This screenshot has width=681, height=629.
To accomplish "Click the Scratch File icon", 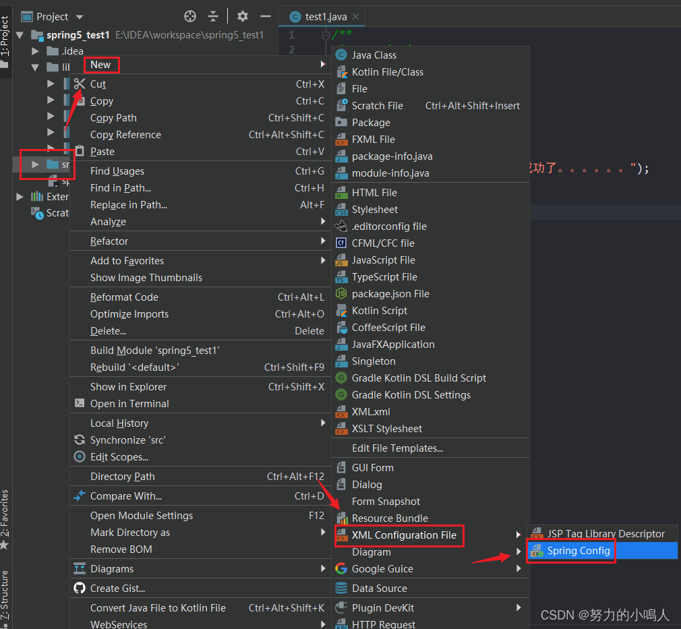I will point(342,106).
